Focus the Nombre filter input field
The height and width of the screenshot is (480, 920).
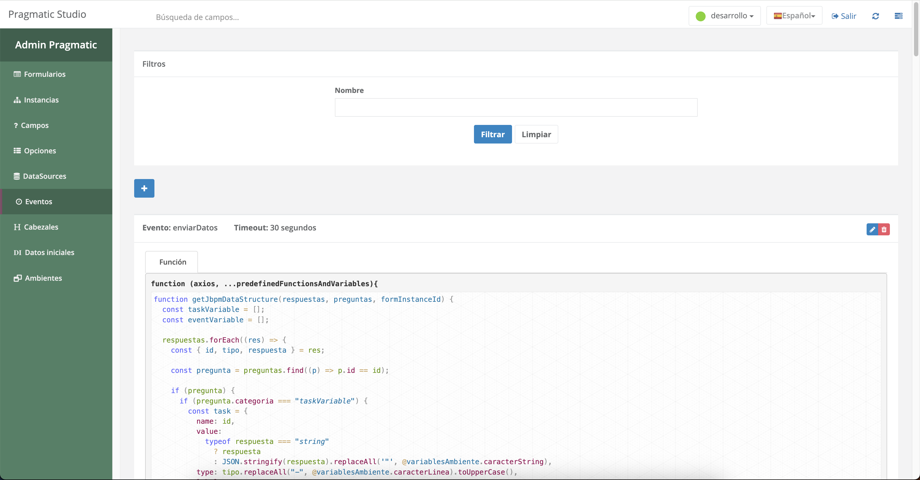tap(516, 107)
